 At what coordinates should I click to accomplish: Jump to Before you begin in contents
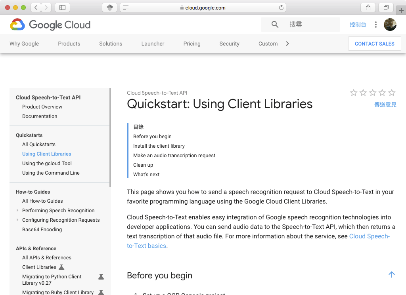[152, 137]
